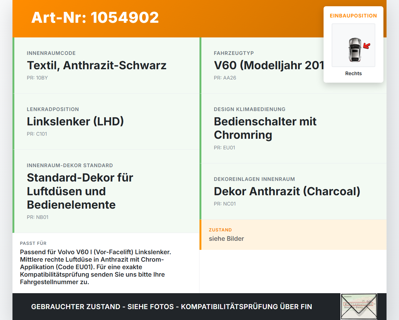Click 'Standard-Dekor für Luftdüsen' value
The image size is (399, 320).
coord(80,191)
